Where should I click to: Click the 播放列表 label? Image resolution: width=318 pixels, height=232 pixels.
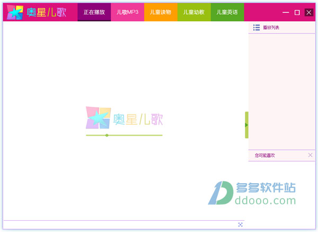point(271,28)
